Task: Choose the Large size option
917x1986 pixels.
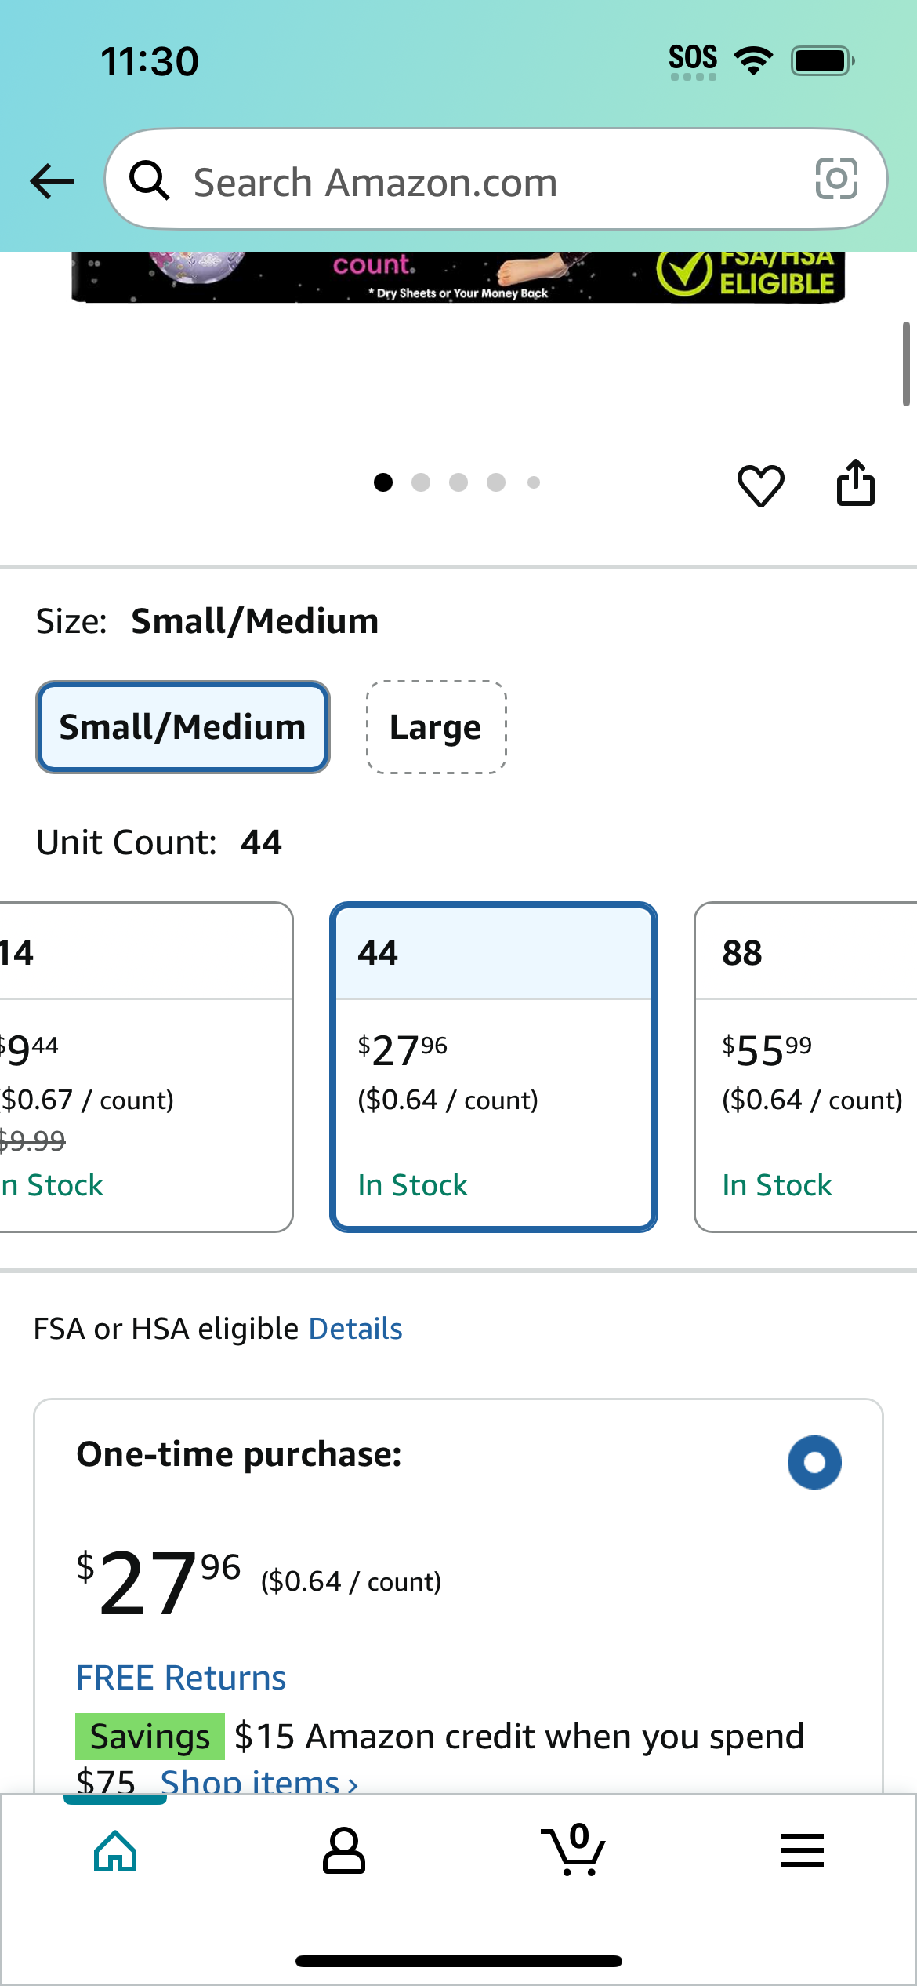Action: [436, 727]
